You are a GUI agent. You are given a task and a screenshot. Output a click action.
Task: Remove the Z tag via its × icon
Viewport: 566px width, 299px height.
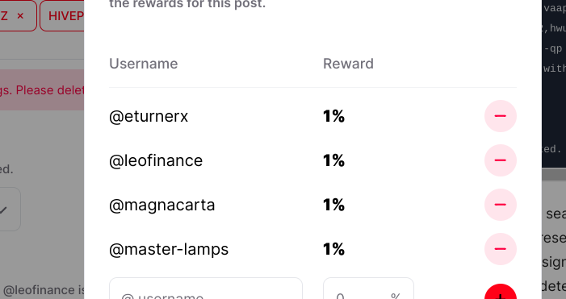(x=20, y=16)
